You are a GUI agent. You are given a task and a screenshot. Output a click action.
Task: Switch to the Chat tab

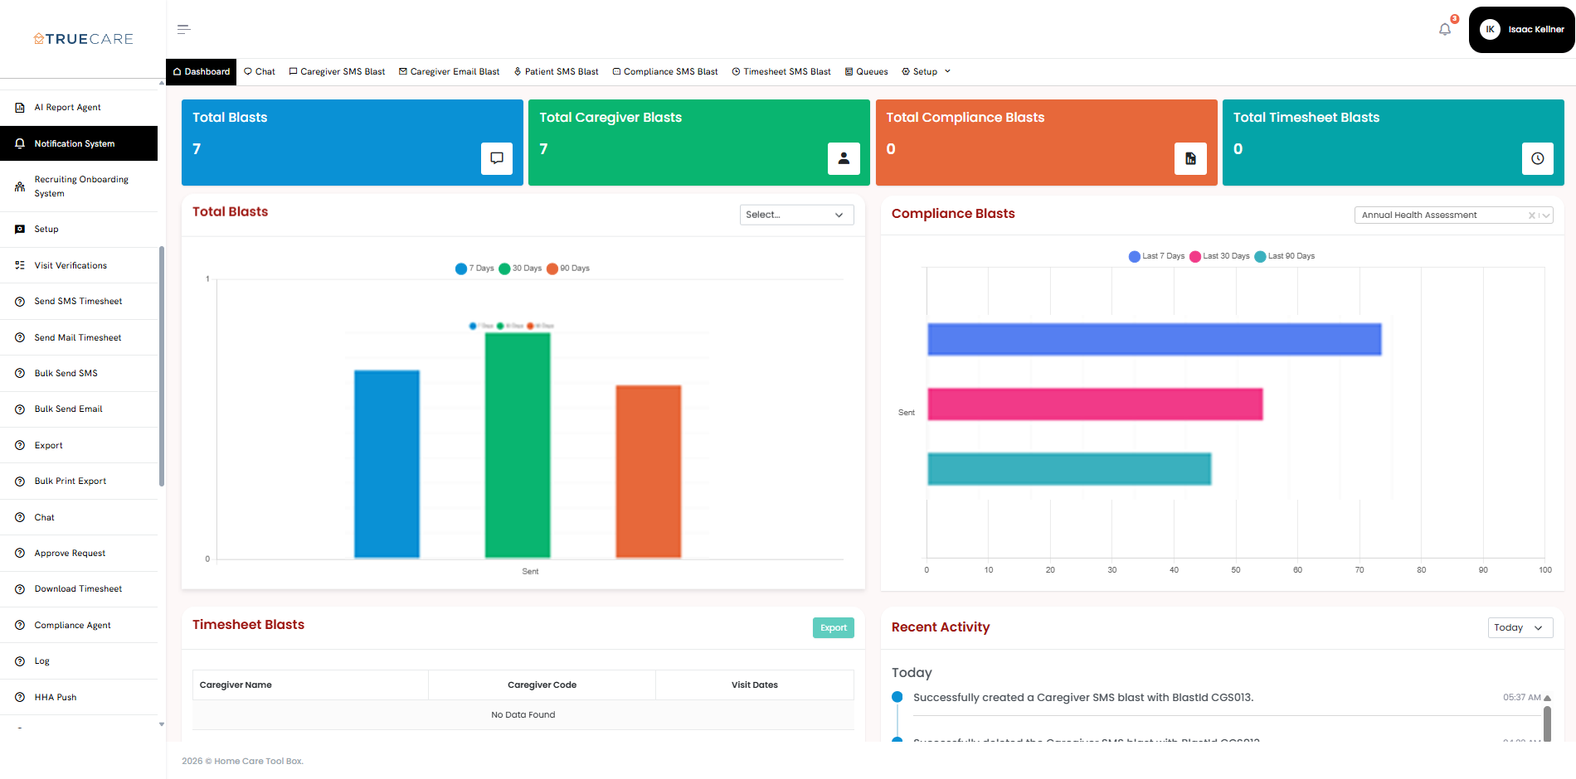tap(260, 72)
